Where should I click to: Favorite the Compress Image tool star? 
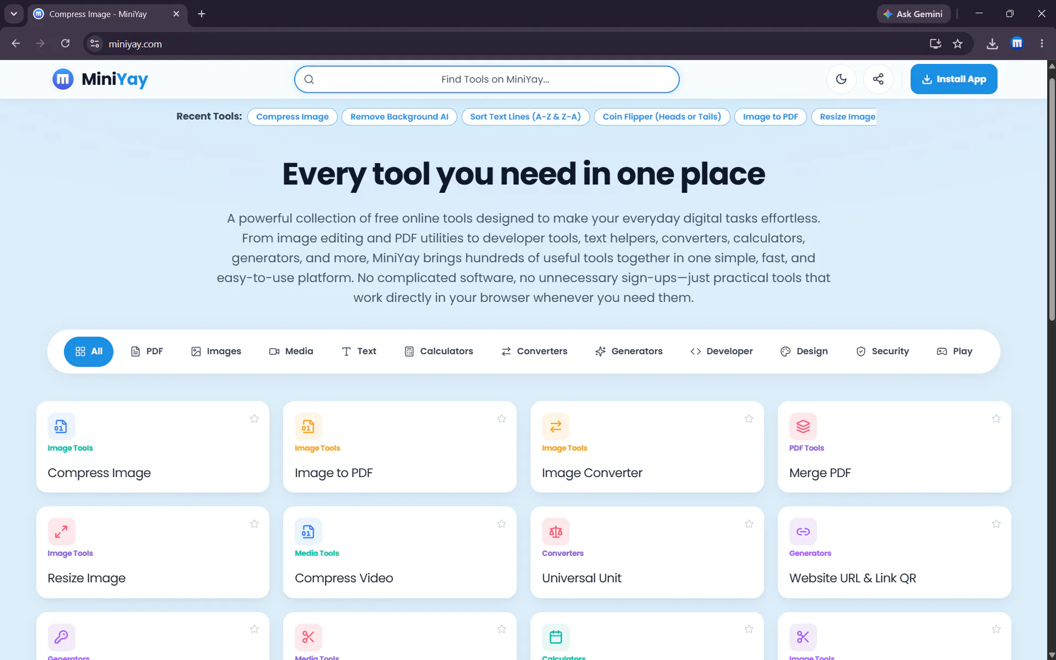[x=254, y=419]
